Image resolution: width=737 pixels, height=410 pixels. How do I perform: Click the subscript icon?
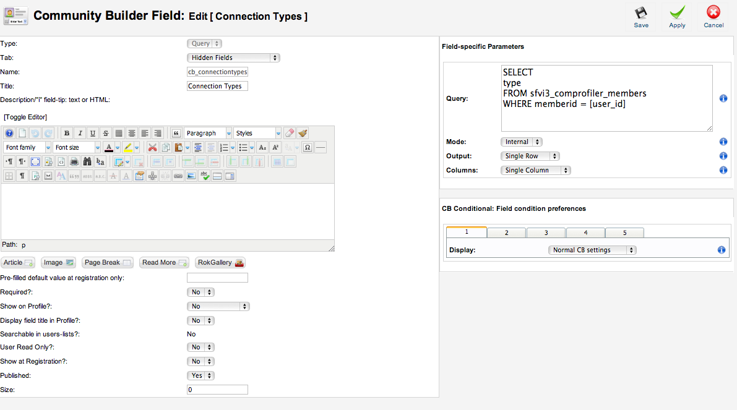coord(262,147)
